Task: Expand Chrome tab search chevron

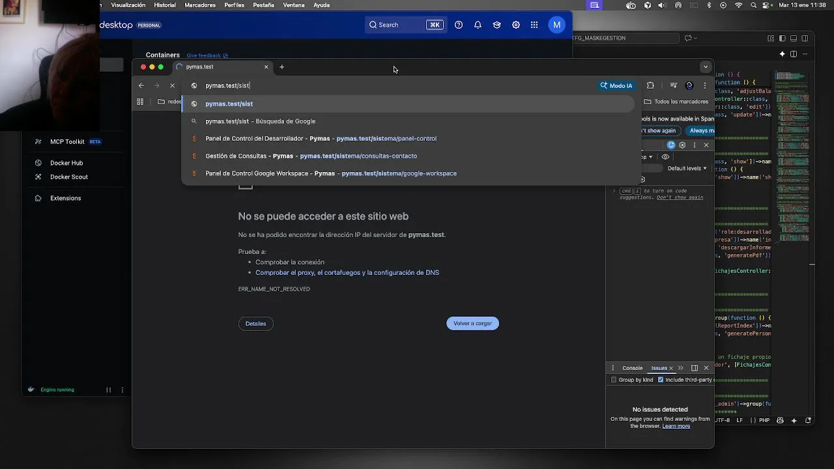Action: 705,66
